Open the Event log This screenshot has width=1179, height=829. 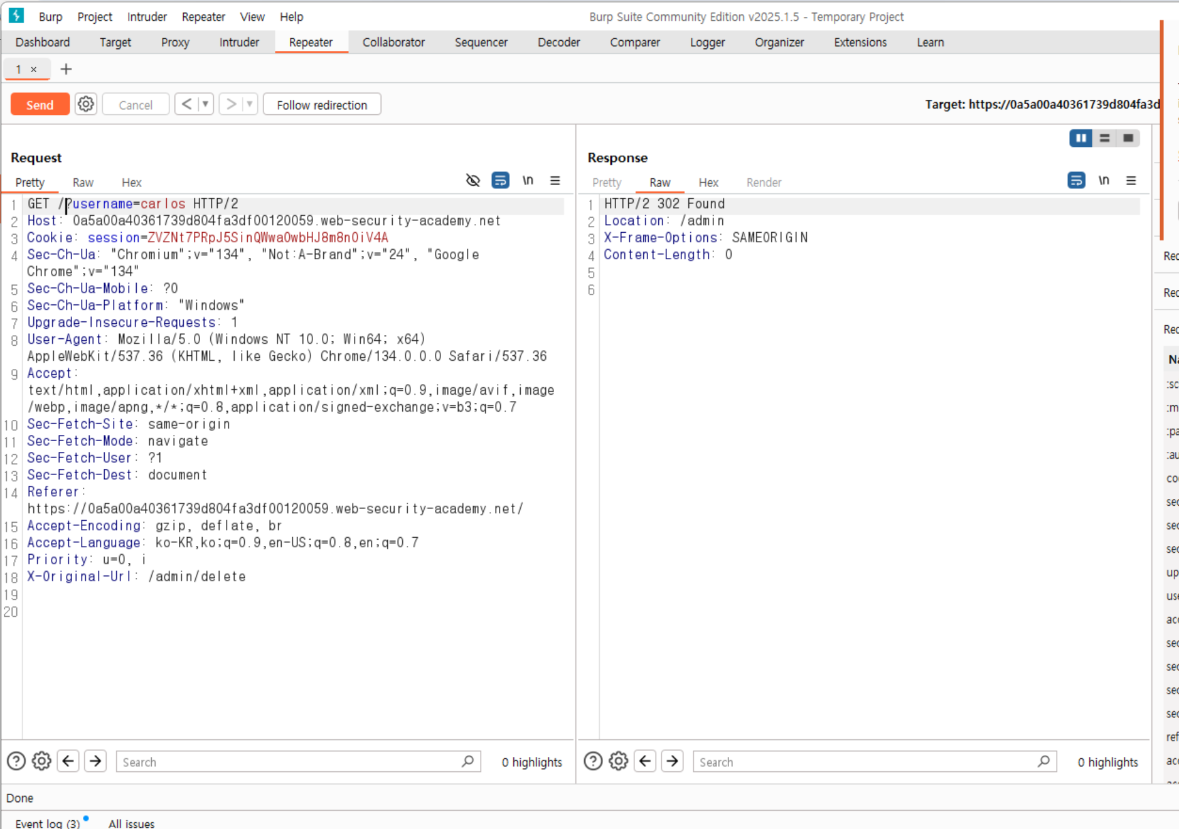coord(47,823)
